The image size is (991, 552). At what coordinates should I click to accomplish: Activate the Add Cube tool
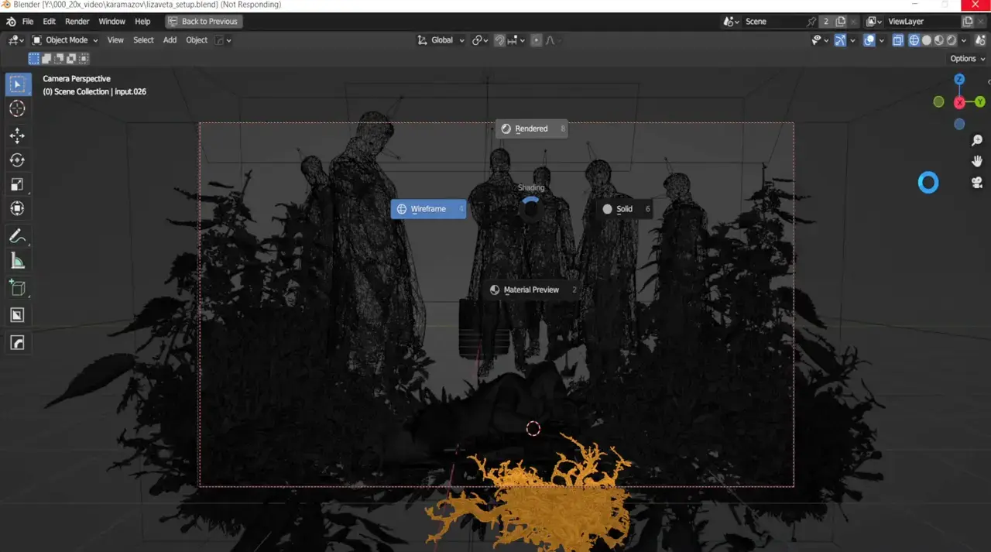19,287
